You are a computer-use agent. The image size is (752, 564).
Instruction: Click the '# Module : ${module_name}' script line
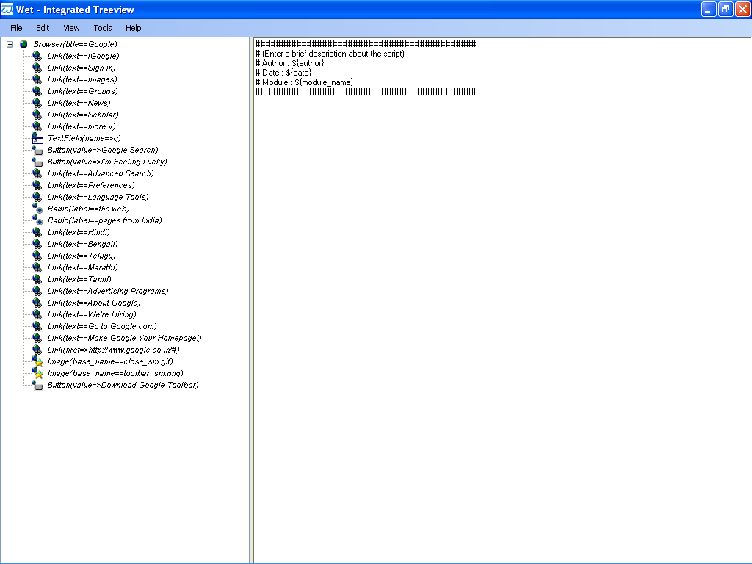point(305,82)
